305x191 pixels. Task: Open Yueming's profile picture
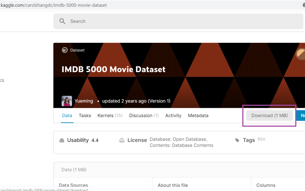[67, 101]
